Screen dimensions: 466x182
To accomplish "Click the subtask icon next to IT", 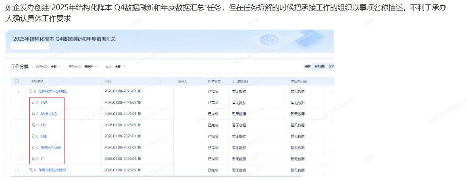I will (33, 159).
